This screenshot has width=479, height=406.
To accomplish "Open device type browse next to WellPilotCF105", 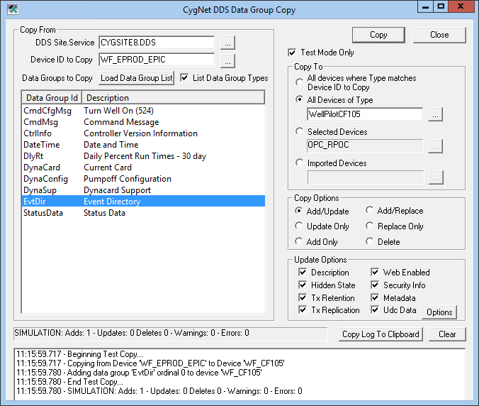I will click(x=435, y=114).
